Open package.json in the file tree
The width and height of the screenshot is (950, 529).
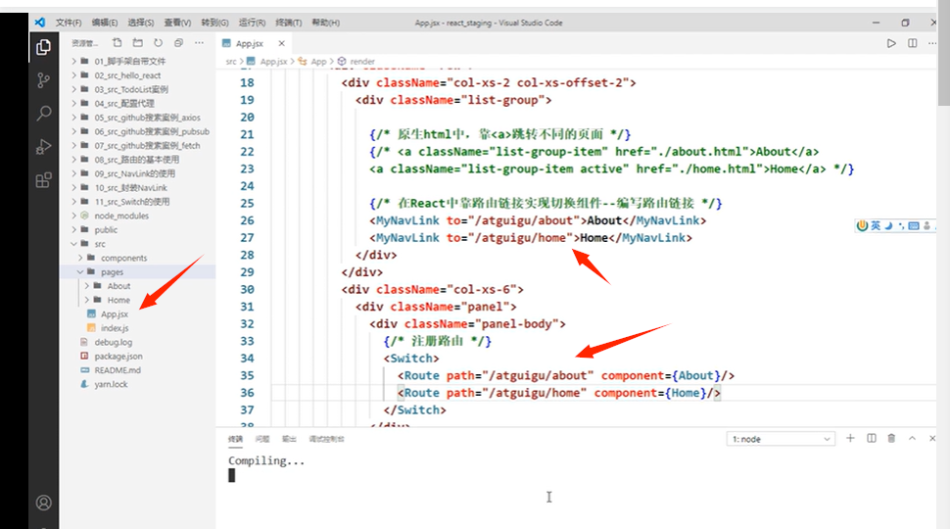[138, 357]
